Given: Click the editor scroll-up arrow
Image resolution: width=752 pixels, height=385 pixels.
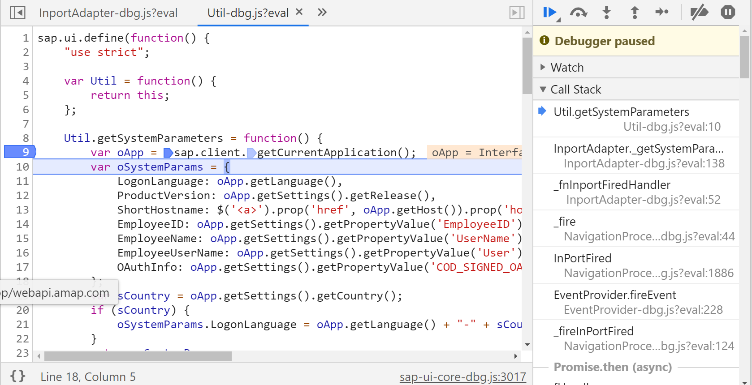Looking at the screenshot, I should tap(527, 32).
